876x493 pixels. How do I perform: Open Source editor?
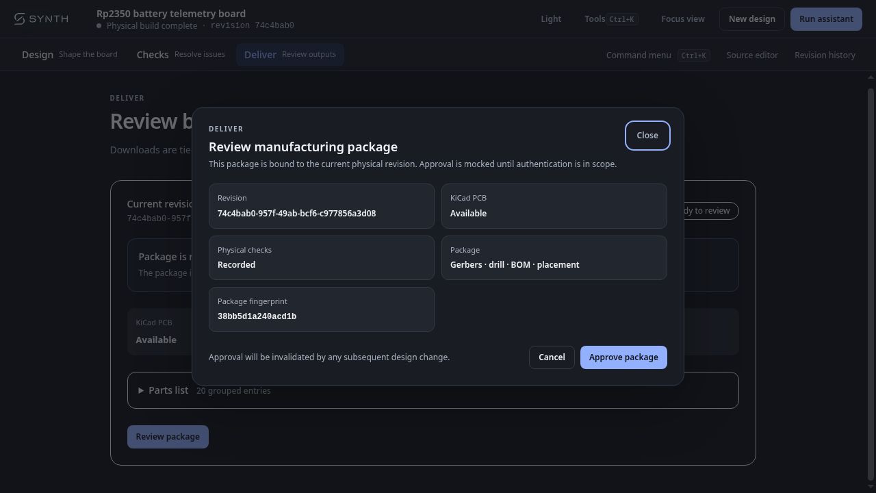pyautogui.click(x=751, y=55)
